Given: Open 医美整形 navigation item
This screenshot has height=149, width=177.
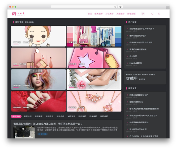Looking at the screenshot, I should (98, 14).
